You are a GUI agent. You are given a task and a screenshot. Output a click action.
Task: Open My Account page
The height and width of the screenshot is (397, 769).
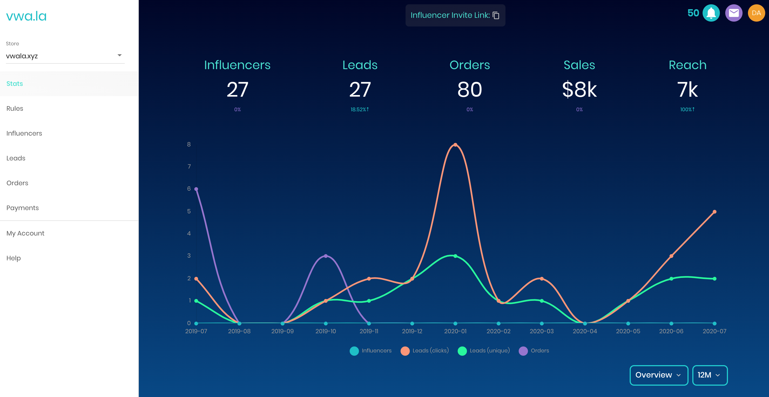coord(25,233)
